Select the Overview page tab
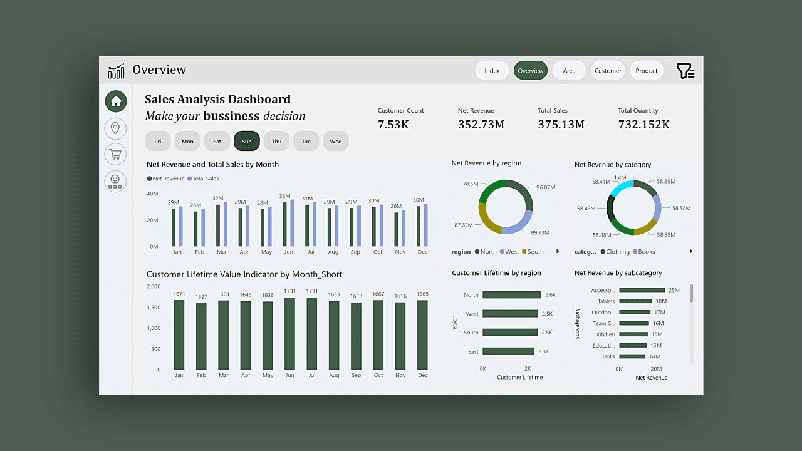Viewport: 802px width, 451px height. 531,71
